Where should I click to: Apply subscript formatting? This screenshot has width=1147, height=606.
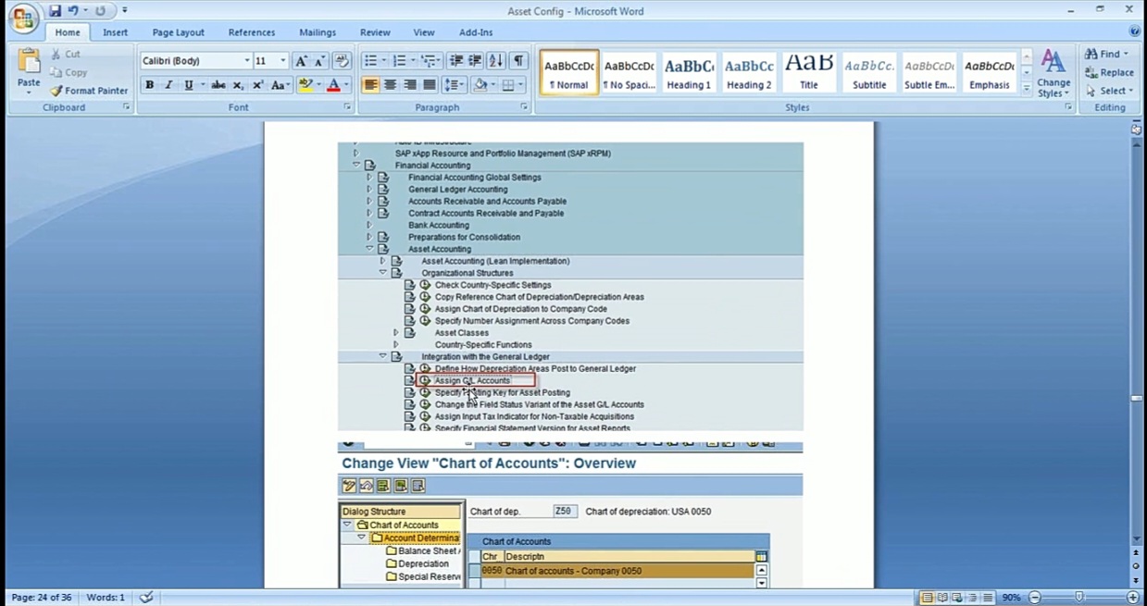coord(238,85)
